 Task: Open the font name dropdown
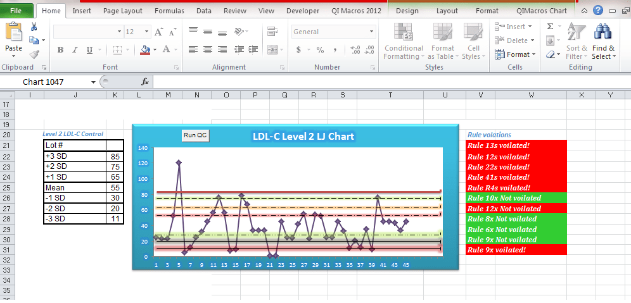point(120,32)
